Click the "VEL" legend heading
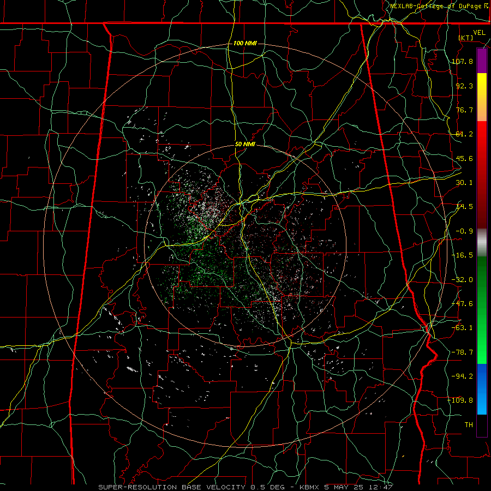491x491 pixels. (x=480, y=33)
